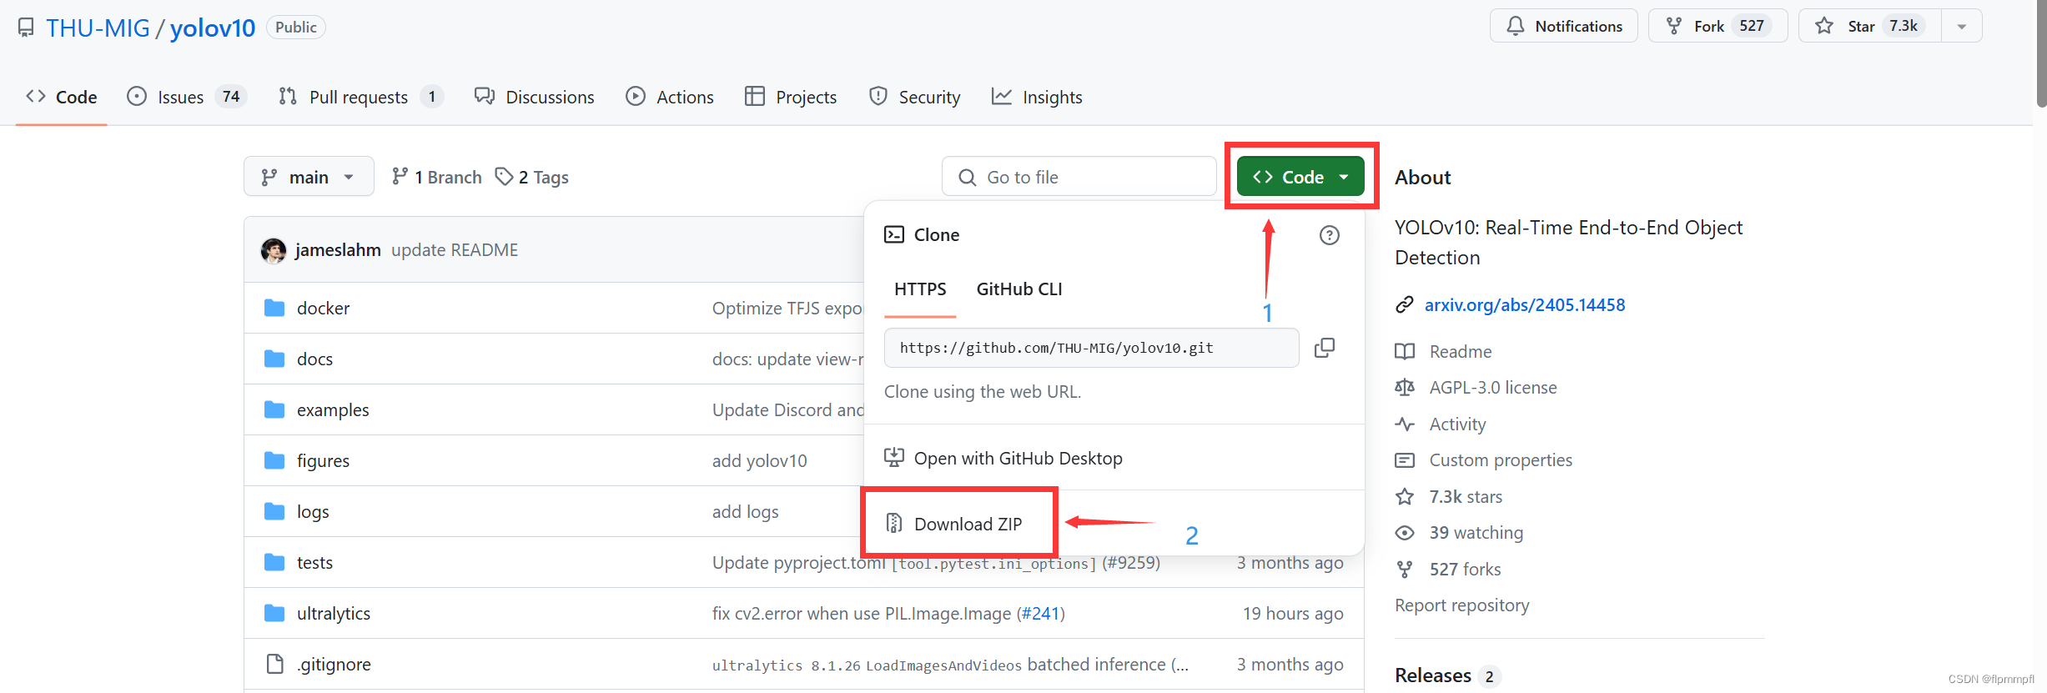Select the HTTPS clone tab
Image resolution: width=2047 pixels, height=693 pixels.
coord(920,289)
